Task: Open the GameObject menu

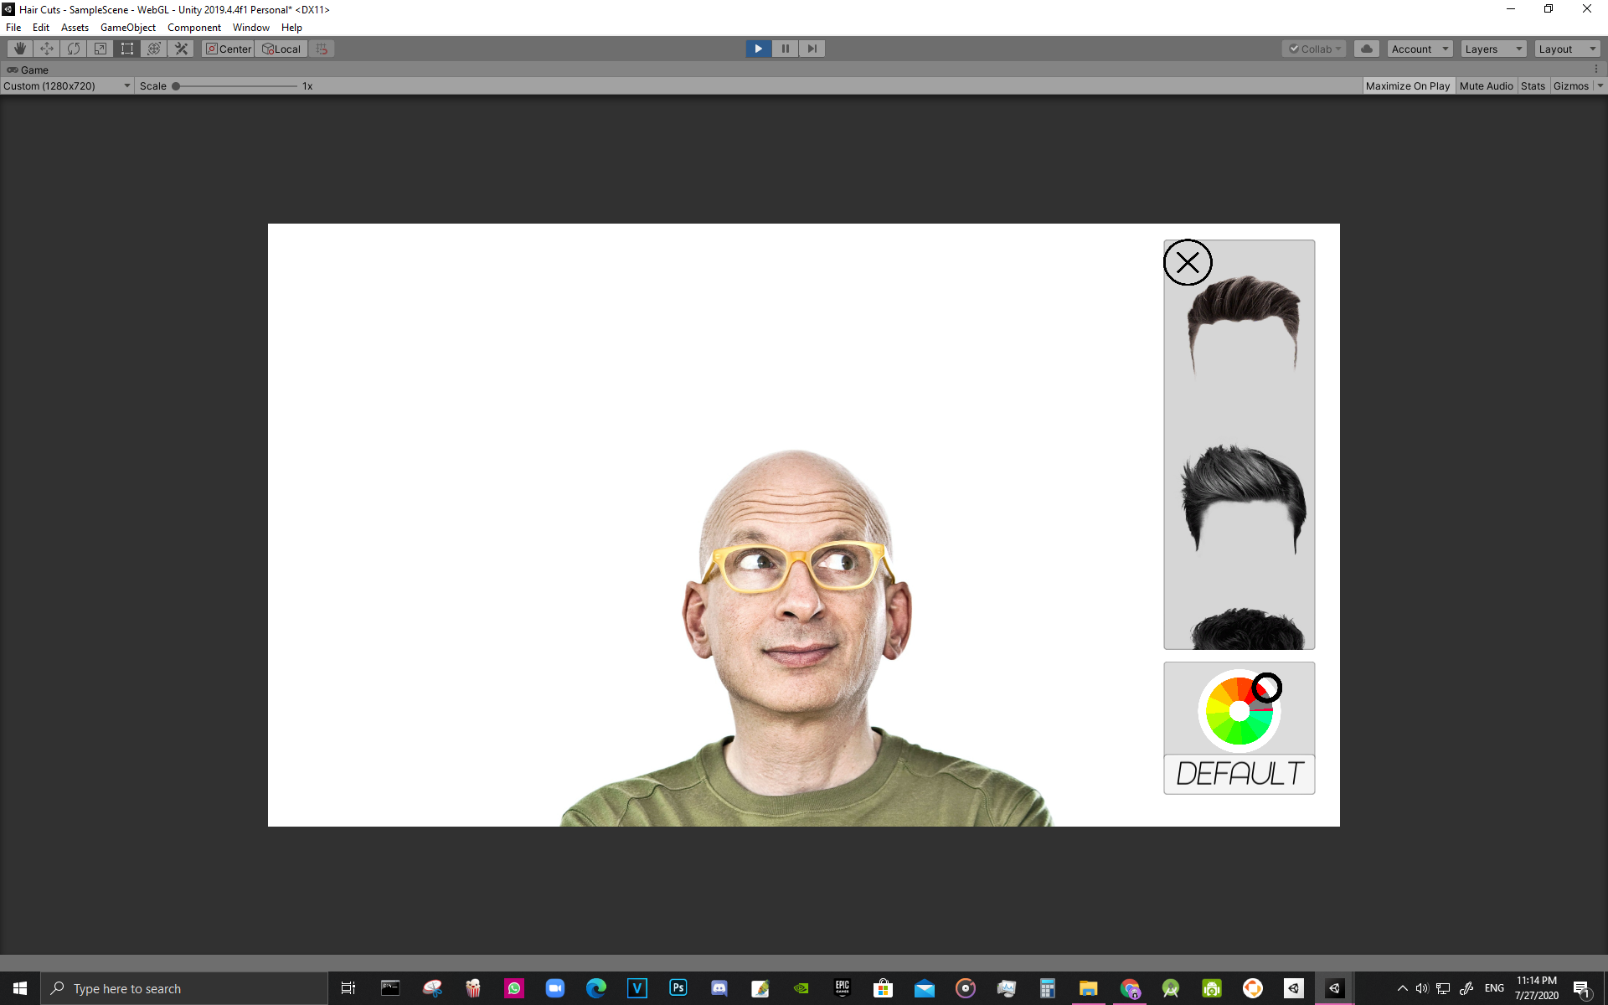Action: (x=128, y=28)
